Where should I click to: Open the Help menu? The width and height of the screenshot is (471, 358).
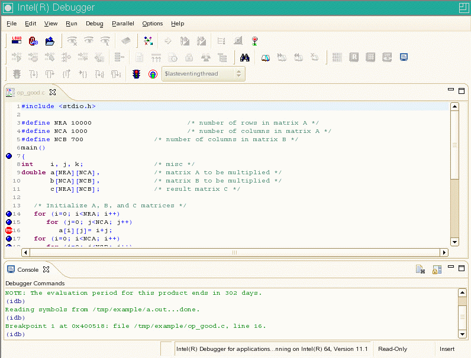pyautogui.click(x=178, y=24)
